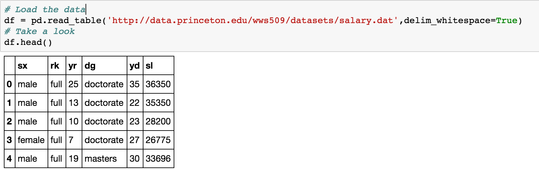Click the dg column header
This screenshot has width=539, height=170.
[90, 66]
